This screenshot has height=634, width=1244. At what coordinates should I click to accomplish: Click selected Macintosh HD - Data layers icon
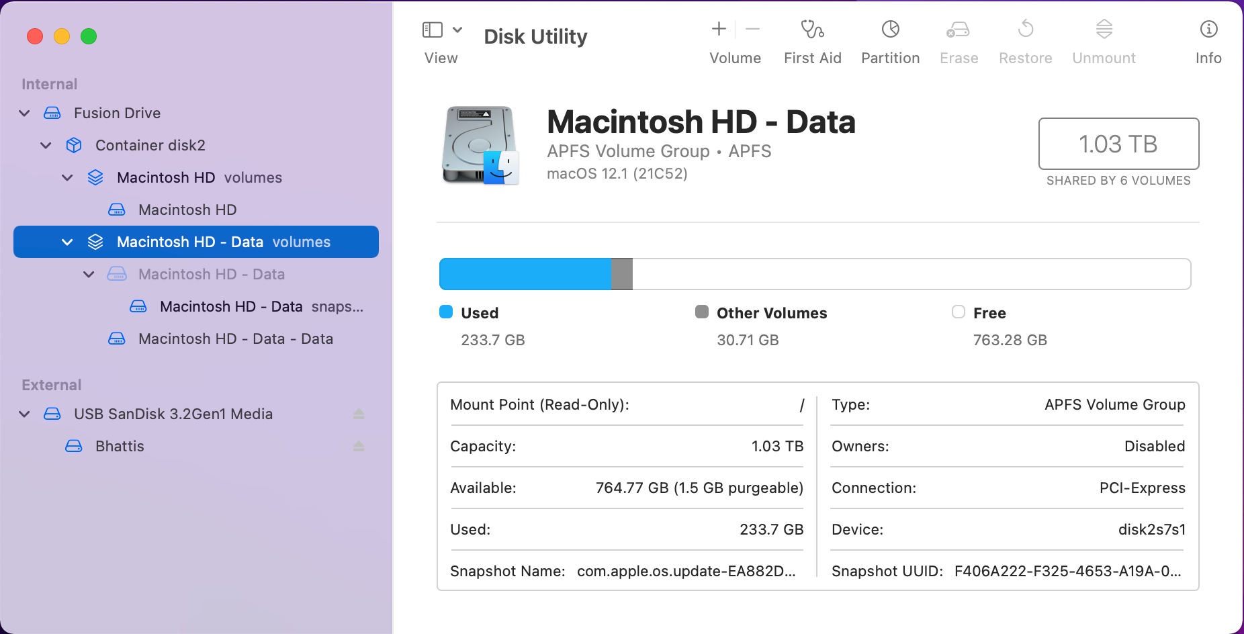click(x=95, y=242)
